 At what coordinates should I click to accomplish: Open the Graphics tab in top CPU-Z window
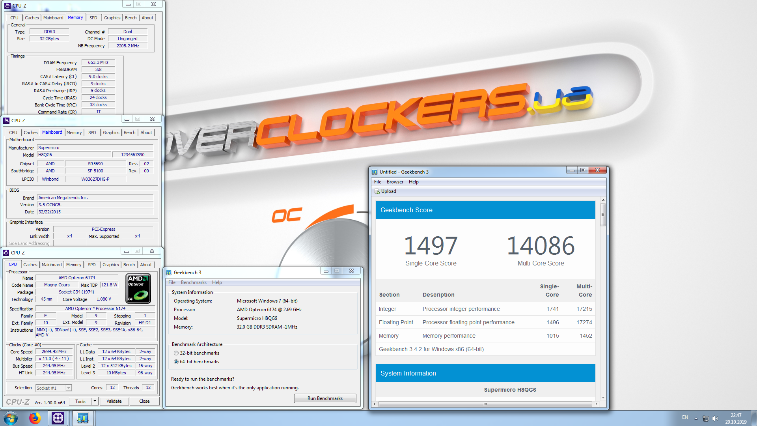[112, 18]
